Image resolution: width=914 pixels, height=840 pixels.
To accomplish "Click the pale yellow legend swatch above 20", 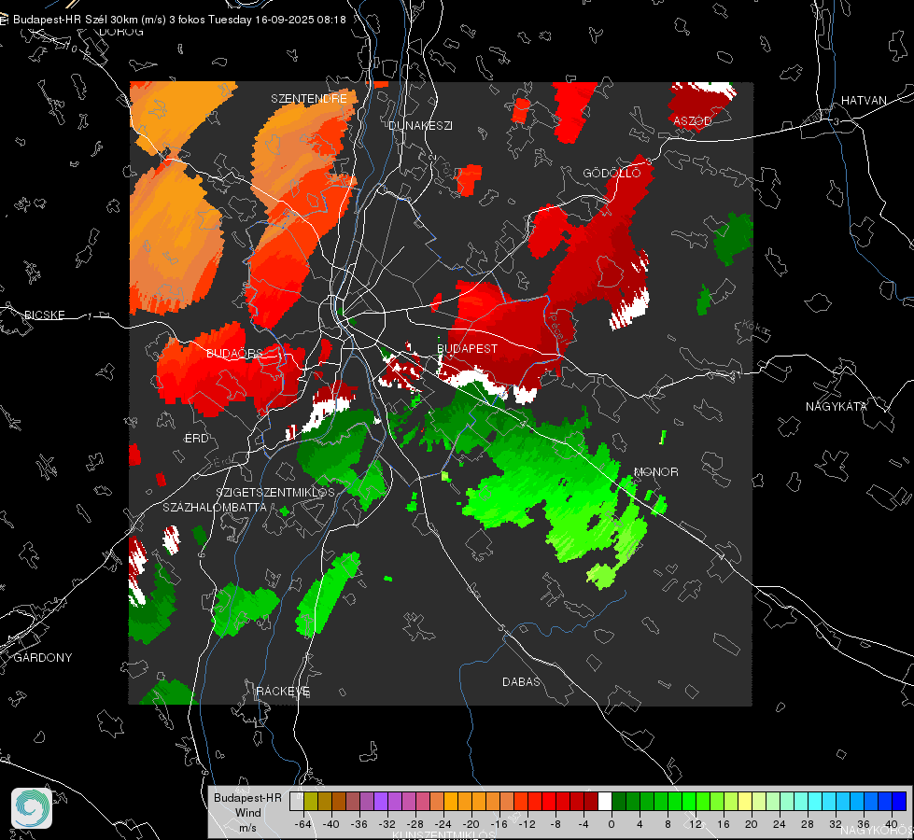I will (x=745, y=801).
